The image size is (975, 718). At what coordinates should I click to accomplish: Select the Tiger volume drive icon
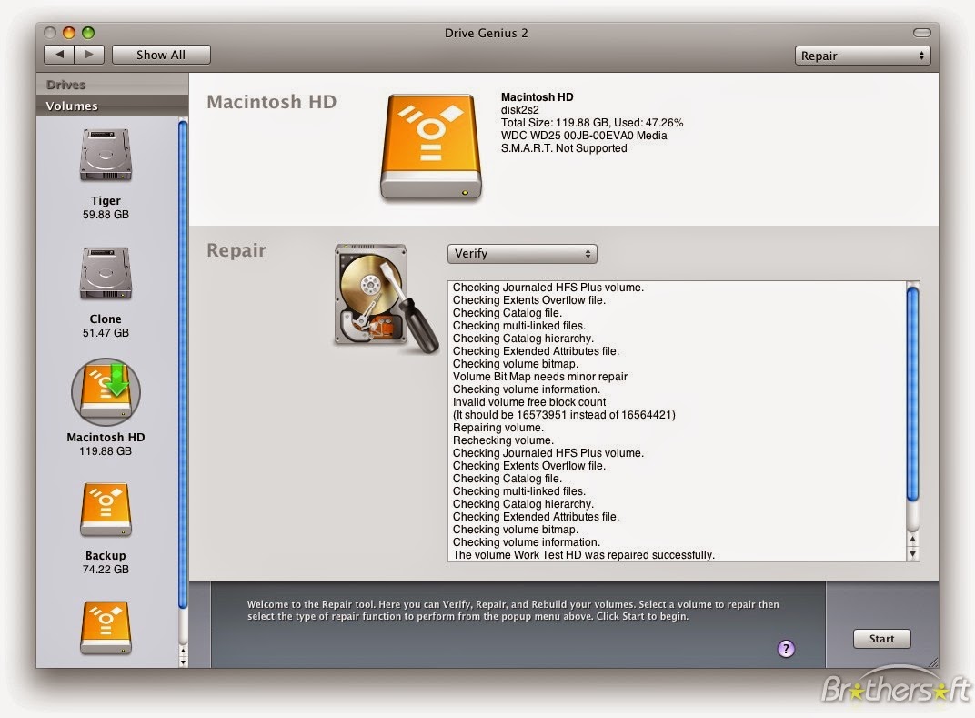point(106,155)
